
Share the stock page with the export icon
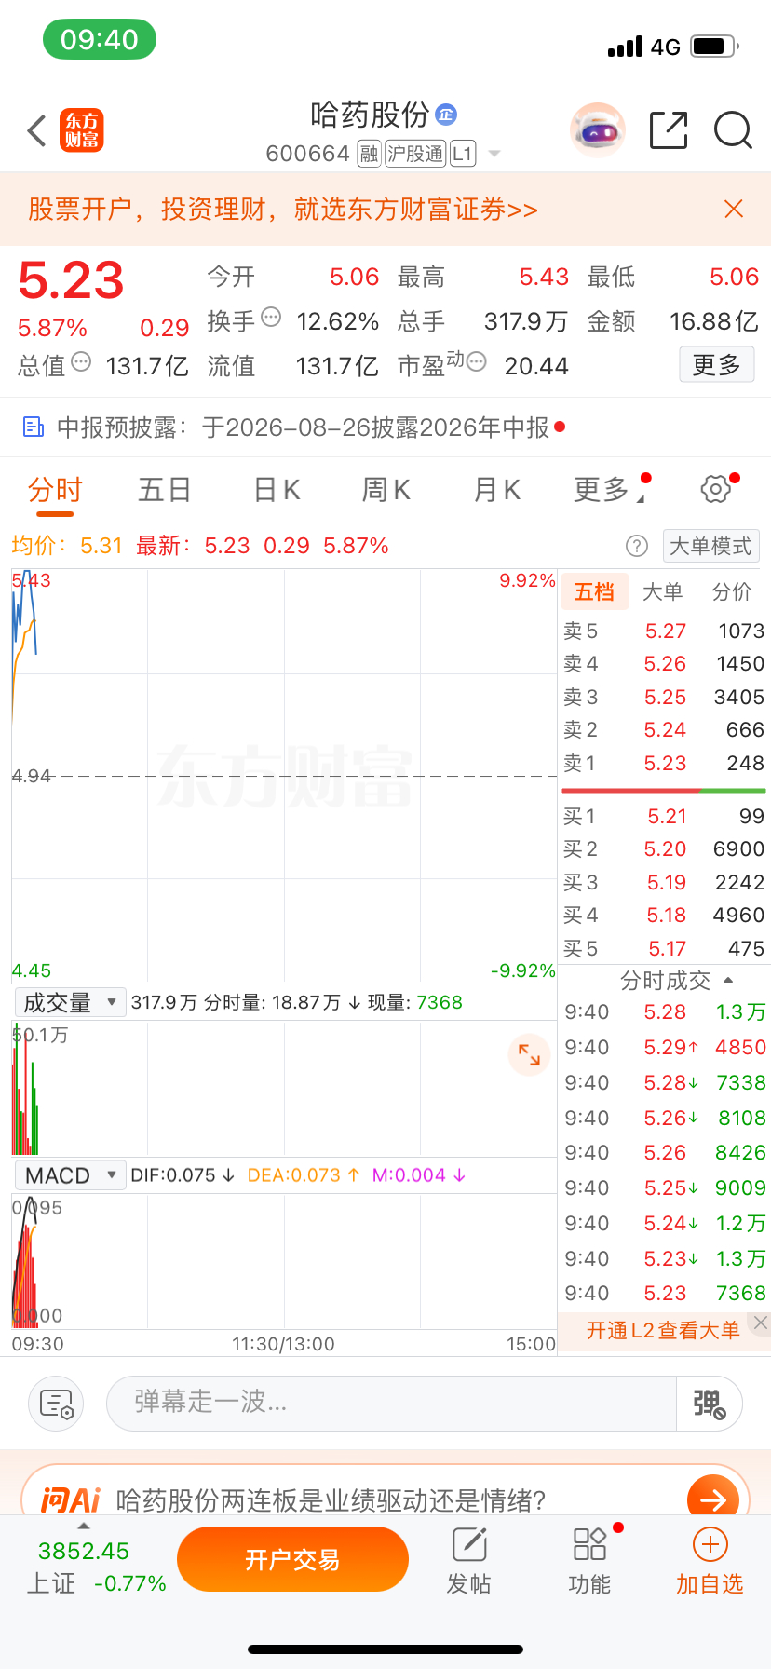[x=669, y=130]
